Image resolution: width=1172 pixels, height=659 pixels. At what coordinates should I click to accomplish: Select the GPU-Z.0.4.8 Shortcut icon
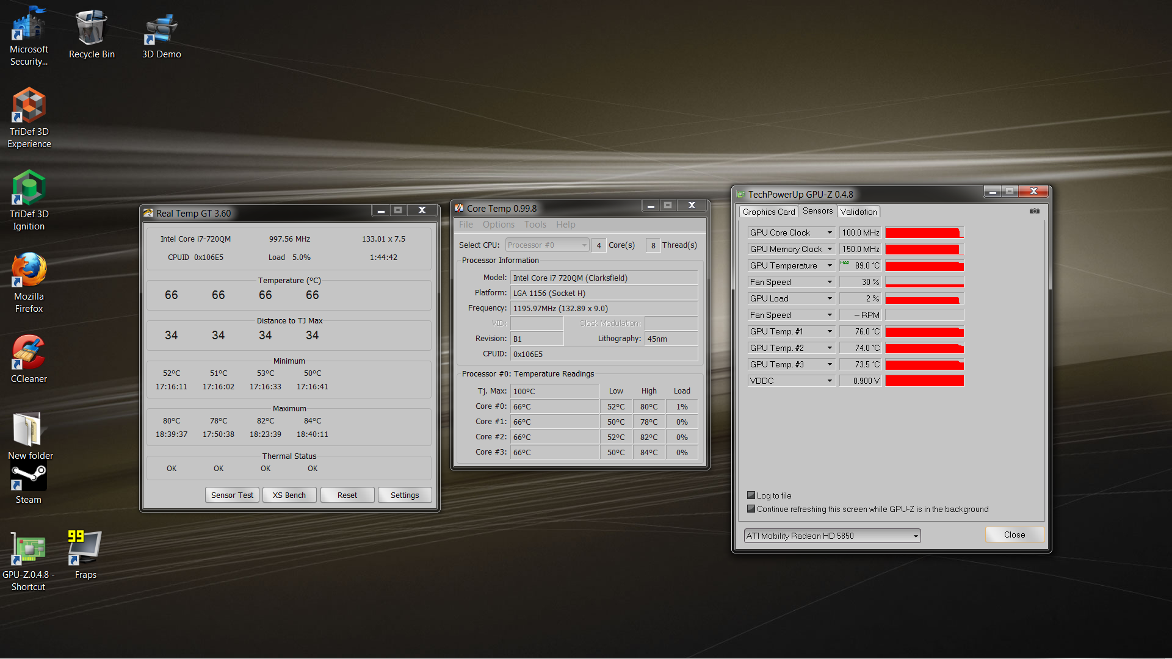28,562
